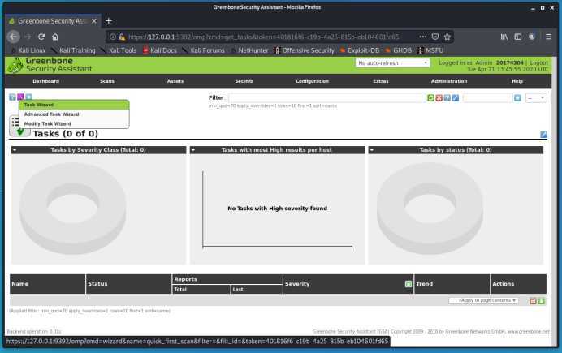
Task: Click the green Update Filter refresh icon
Action: point(430,97)
